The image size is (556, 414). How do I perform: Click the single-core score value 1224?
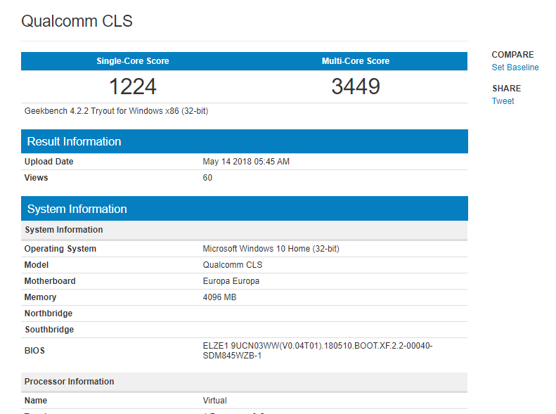133,86
